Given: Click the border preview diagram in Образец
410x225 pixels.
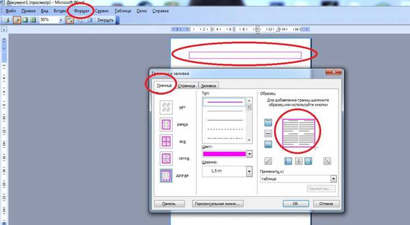Looking at the screenshot, I should pyautogui.click(x=299, y=132).
